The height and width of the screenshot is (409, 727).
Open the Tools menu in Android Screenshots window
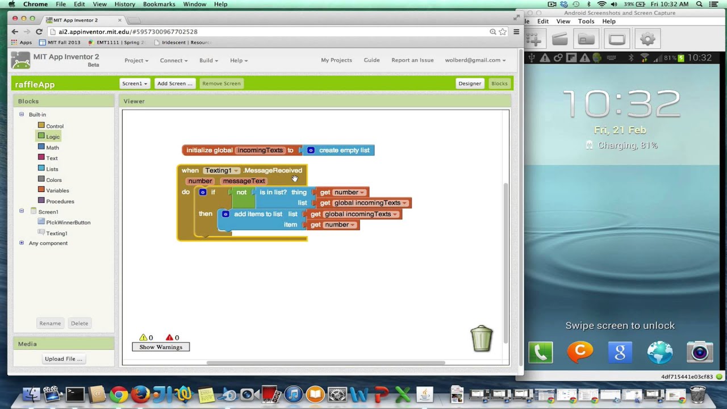[586, 21]
